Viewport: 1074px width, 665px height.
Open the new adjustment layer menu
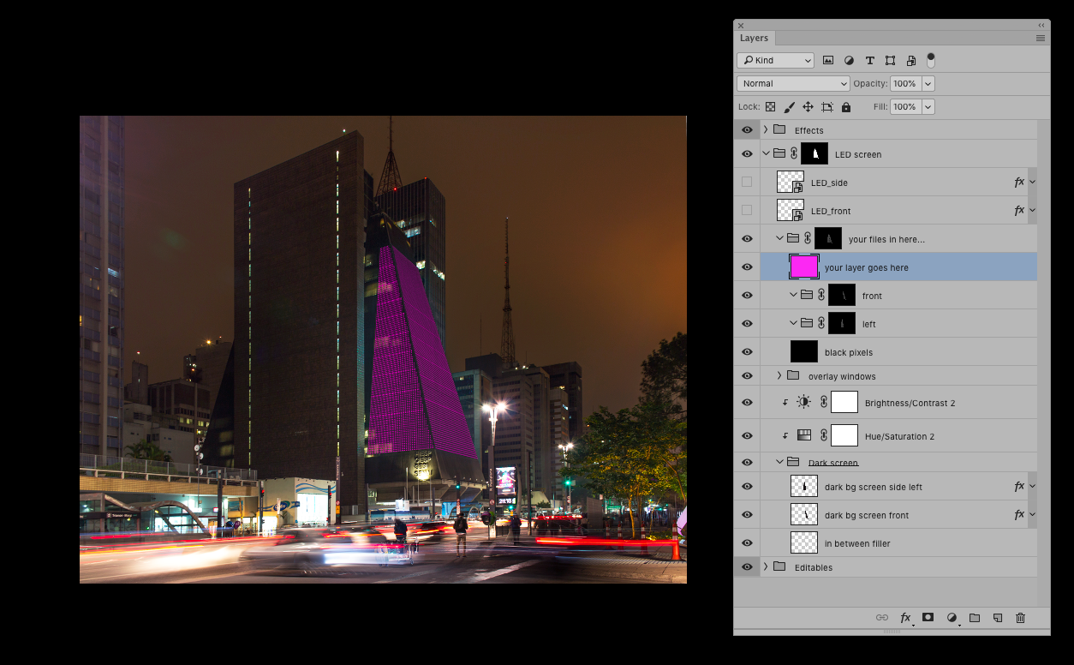click(952, 618)
